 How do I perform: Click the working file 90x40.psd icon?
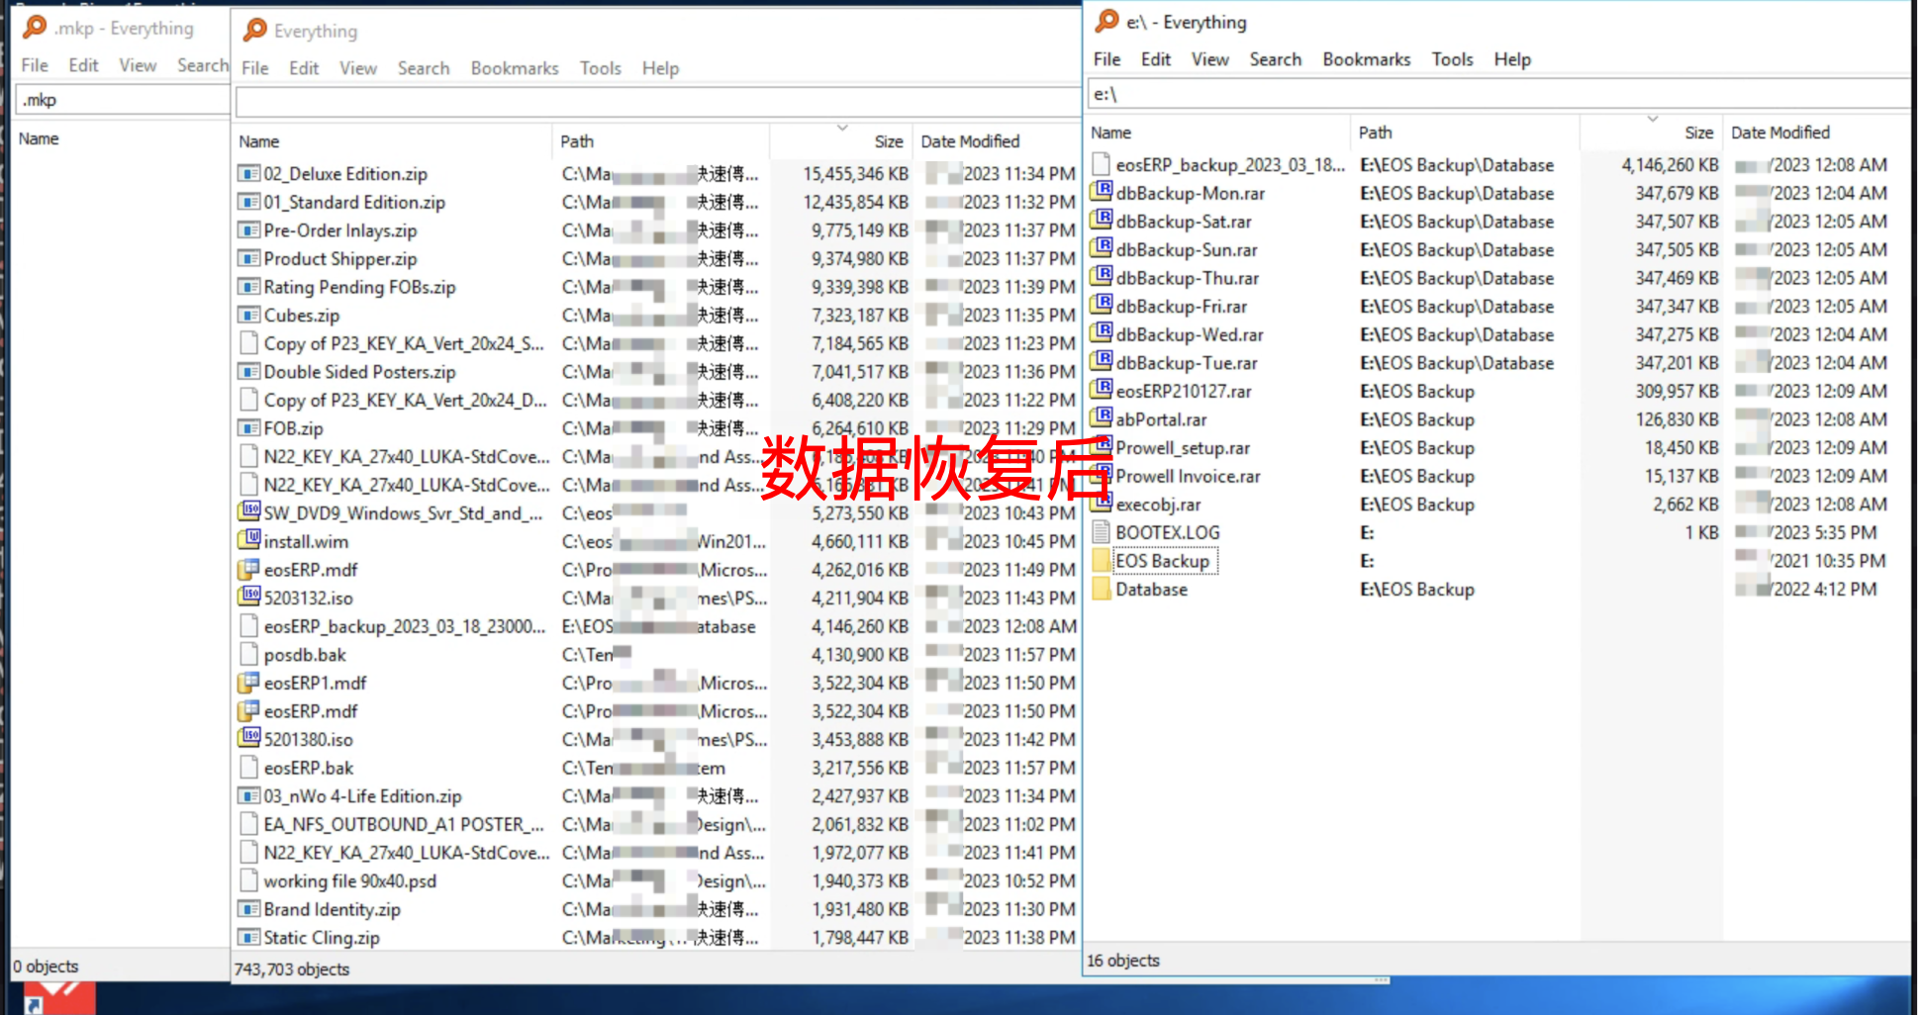tap(248, 880)
